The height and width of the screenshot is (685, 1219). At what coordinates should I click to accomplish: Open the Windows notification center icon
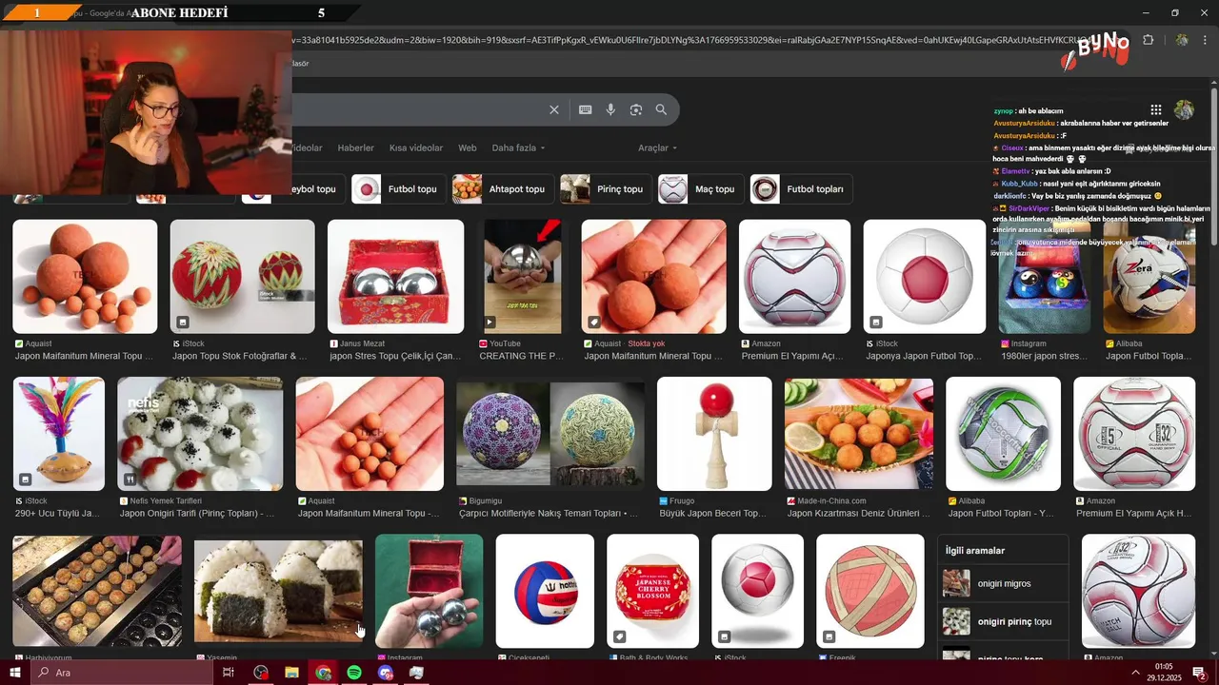click(1200, 673)
